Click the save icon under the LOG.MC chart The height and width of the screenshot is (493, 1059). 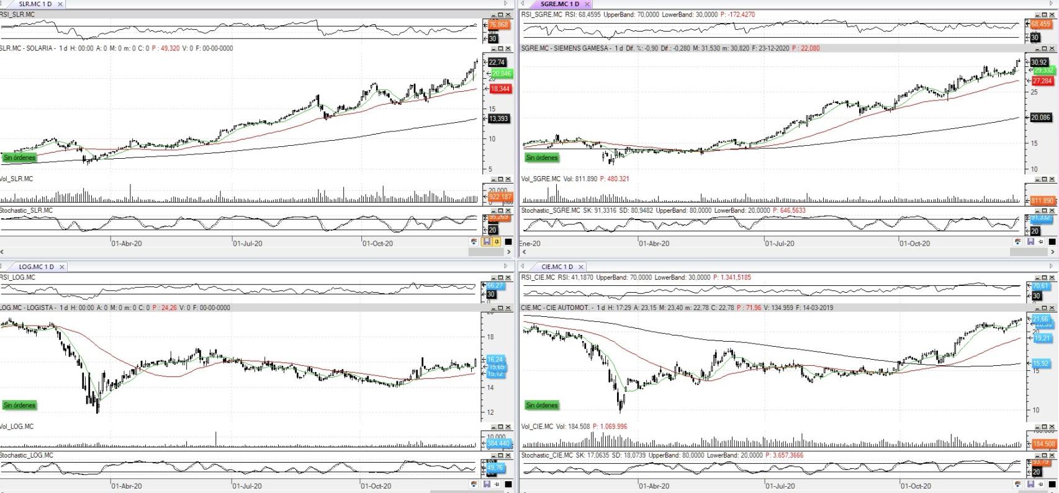[487, 484]
